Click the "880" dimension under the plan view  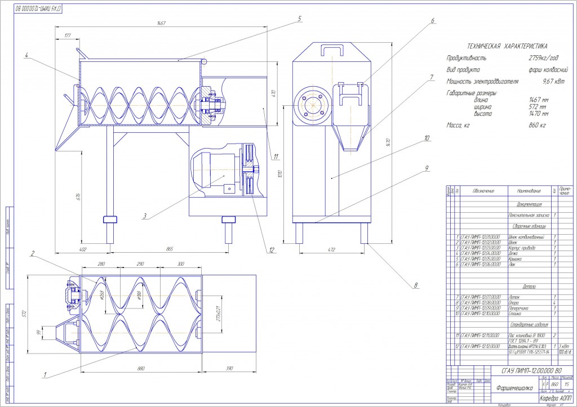click(141, 369)
